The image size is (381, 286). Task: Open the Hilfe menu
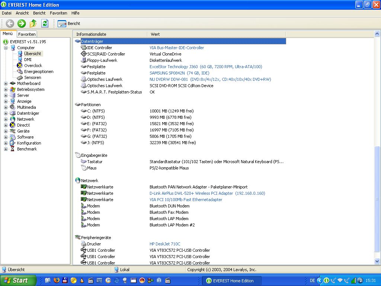pos(75,13)
